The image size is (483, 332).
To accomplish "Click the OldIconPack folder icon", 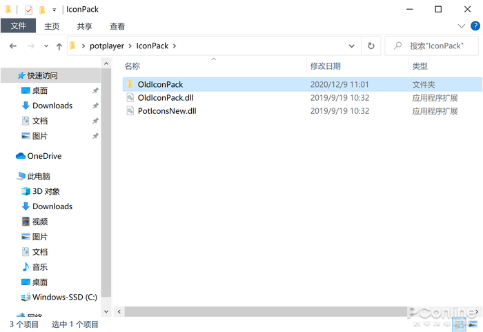I will tap(130, 84).
